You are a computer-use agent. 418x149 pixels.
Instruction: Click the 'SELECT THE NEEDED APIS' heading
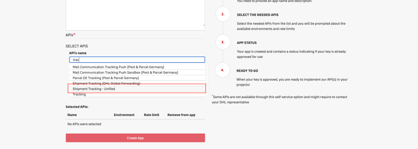point(258,15)
